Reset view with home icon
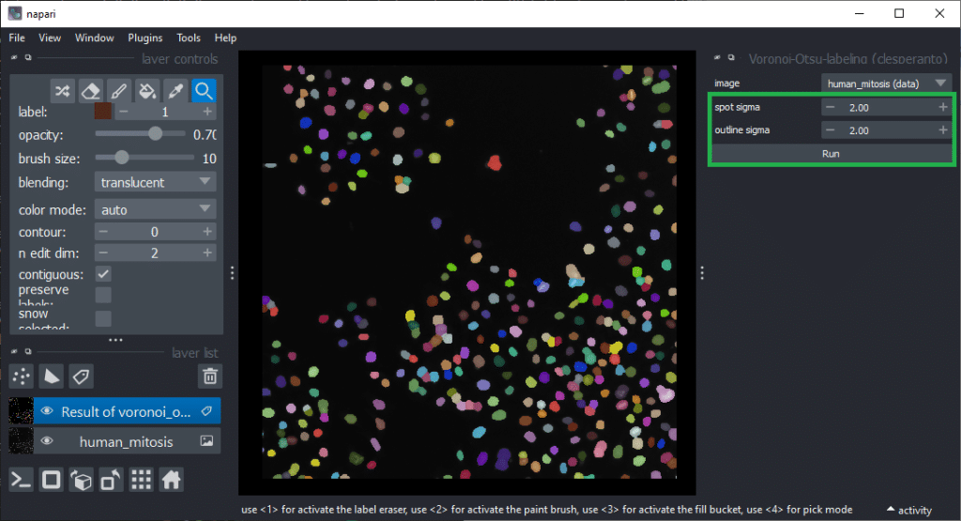This screenshot has width=961, height=521. [171, 480]
